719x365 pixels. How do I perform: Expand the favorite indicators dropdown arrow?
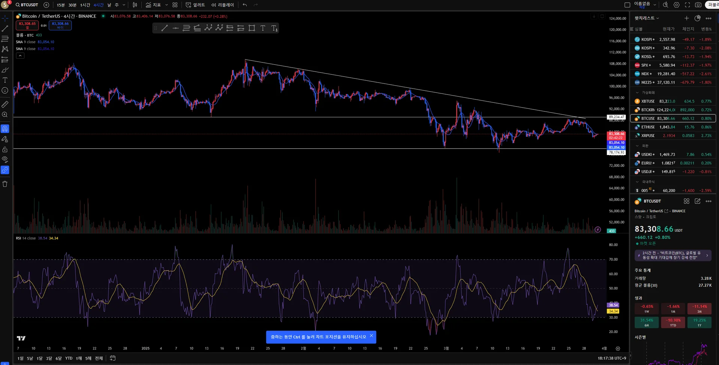[x=167, y=5]
